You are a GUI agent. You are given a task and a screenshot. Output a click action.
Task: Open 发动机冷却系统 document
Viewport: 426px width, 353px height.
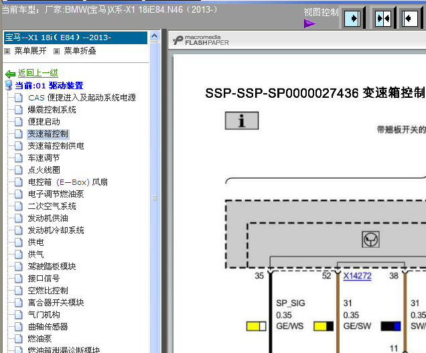coord(56,230)
